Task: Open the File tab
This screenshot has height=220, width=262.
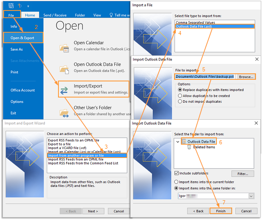Action: pyautogui.click(x=11, y=15)
